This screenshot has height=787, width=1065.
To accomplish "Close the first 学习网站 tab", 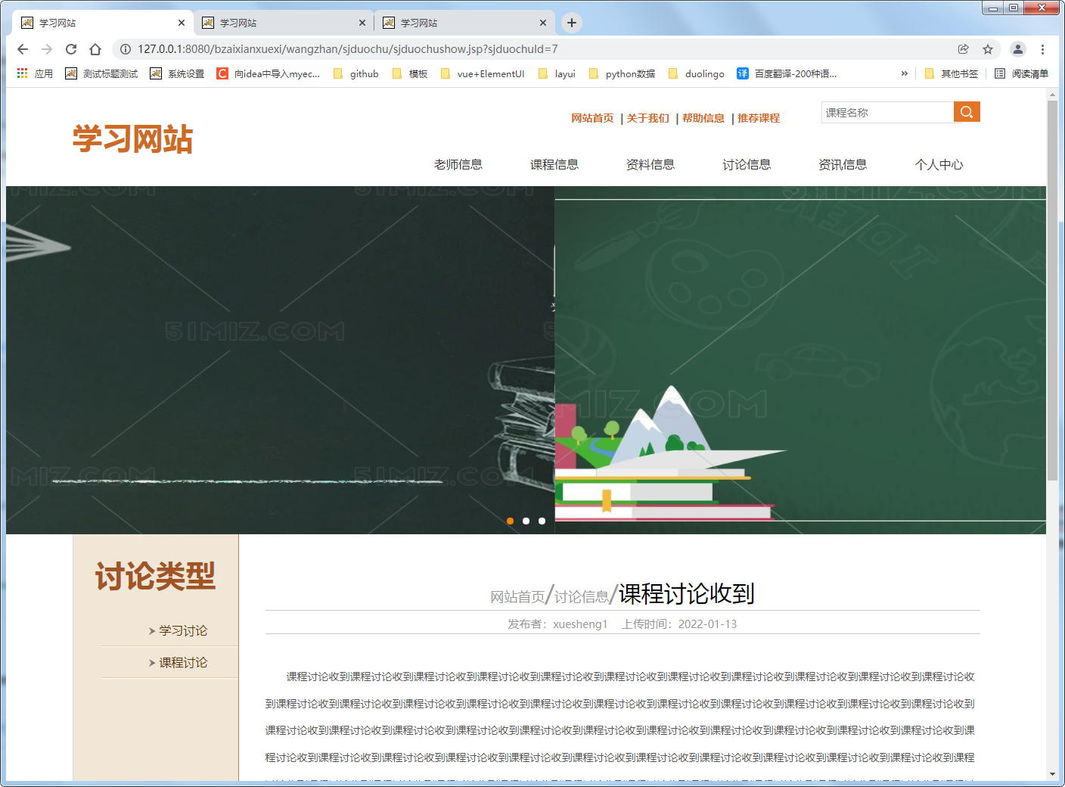I will click(182, 23).
